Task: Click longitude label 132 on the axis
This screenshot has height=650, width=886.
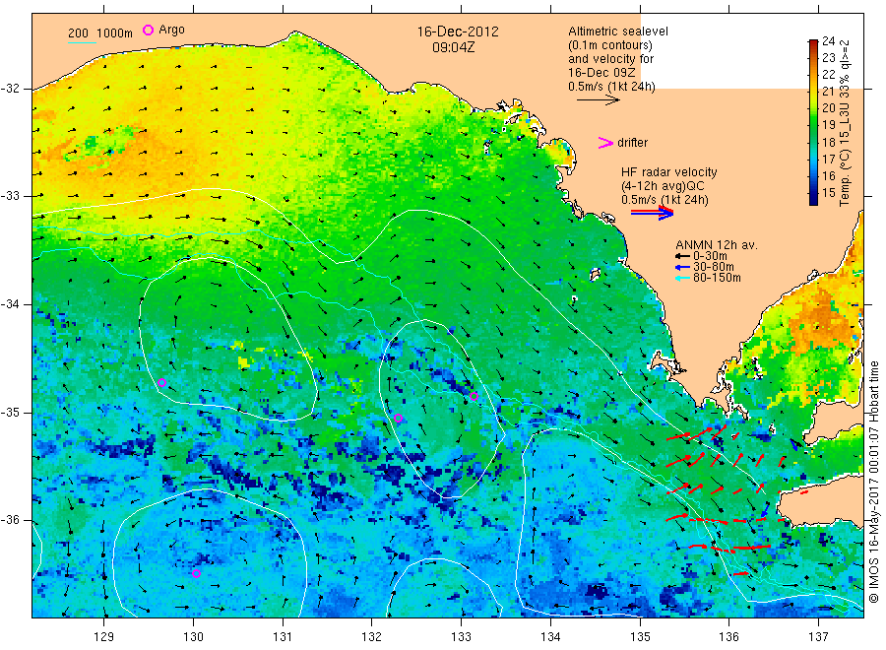Action: click(372, 636)
